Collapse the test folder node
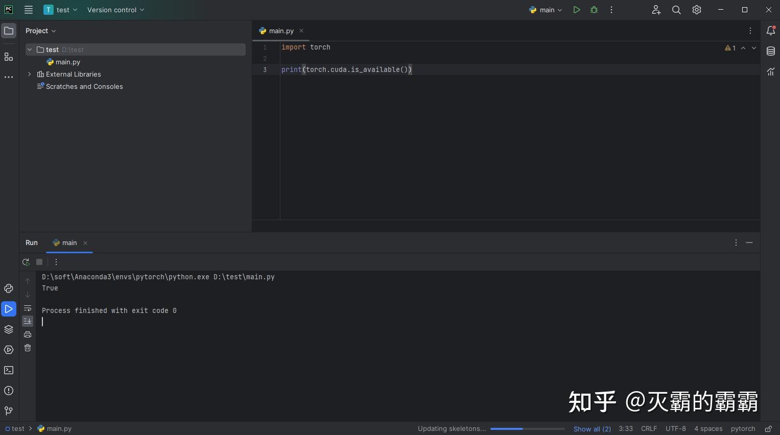Image resolution: width=780 pixels, height=435 pixels. tap(30, 50)
